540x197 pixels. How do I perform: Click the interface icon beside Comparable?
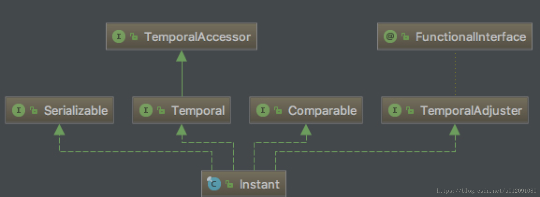click(x=263, y=110)
